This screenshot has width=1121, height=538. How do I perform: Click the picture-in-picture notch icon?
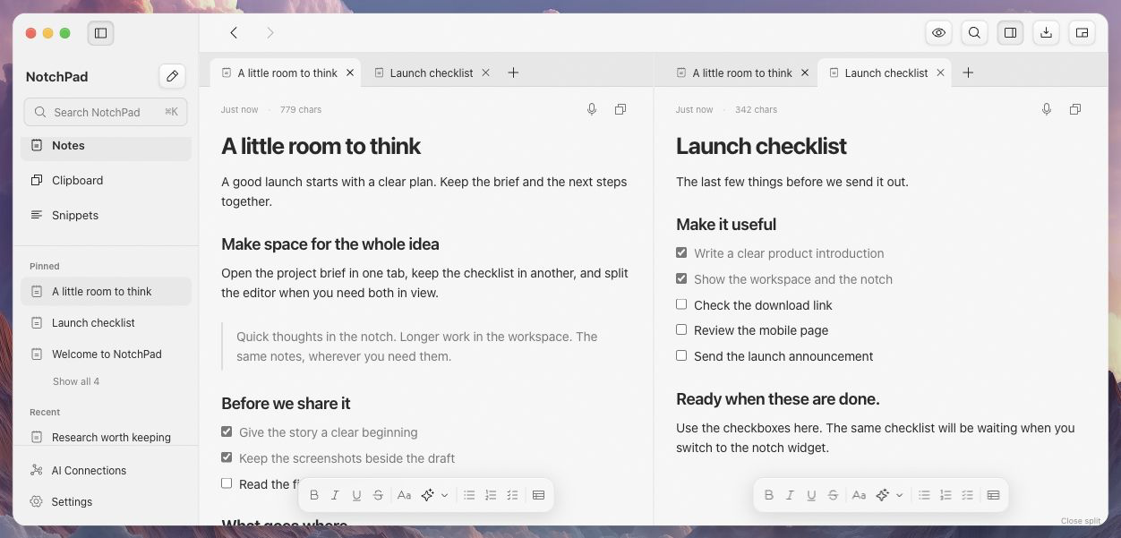tap(1082, 33)
